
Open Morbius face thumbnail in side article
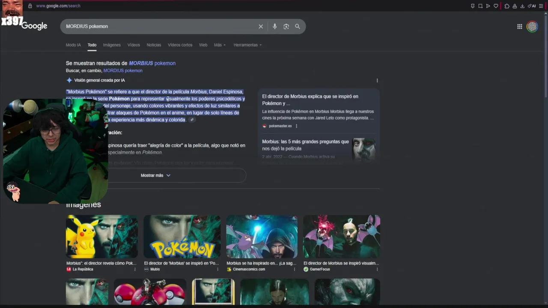point(364,149)
